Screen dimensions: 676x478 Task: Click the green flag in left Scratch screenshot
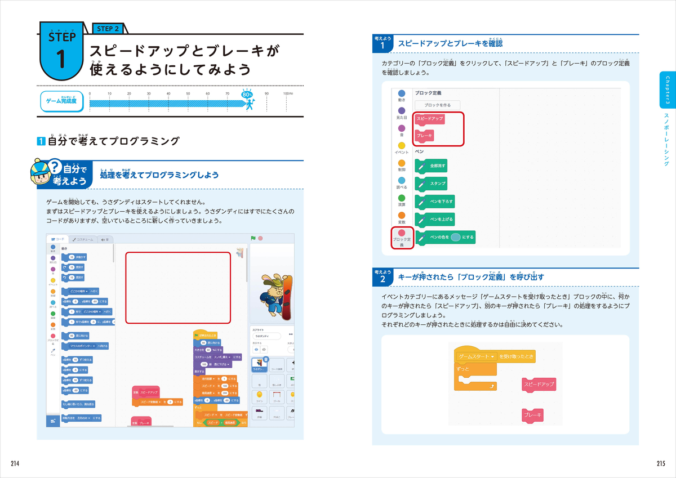(x=253, y=238)
